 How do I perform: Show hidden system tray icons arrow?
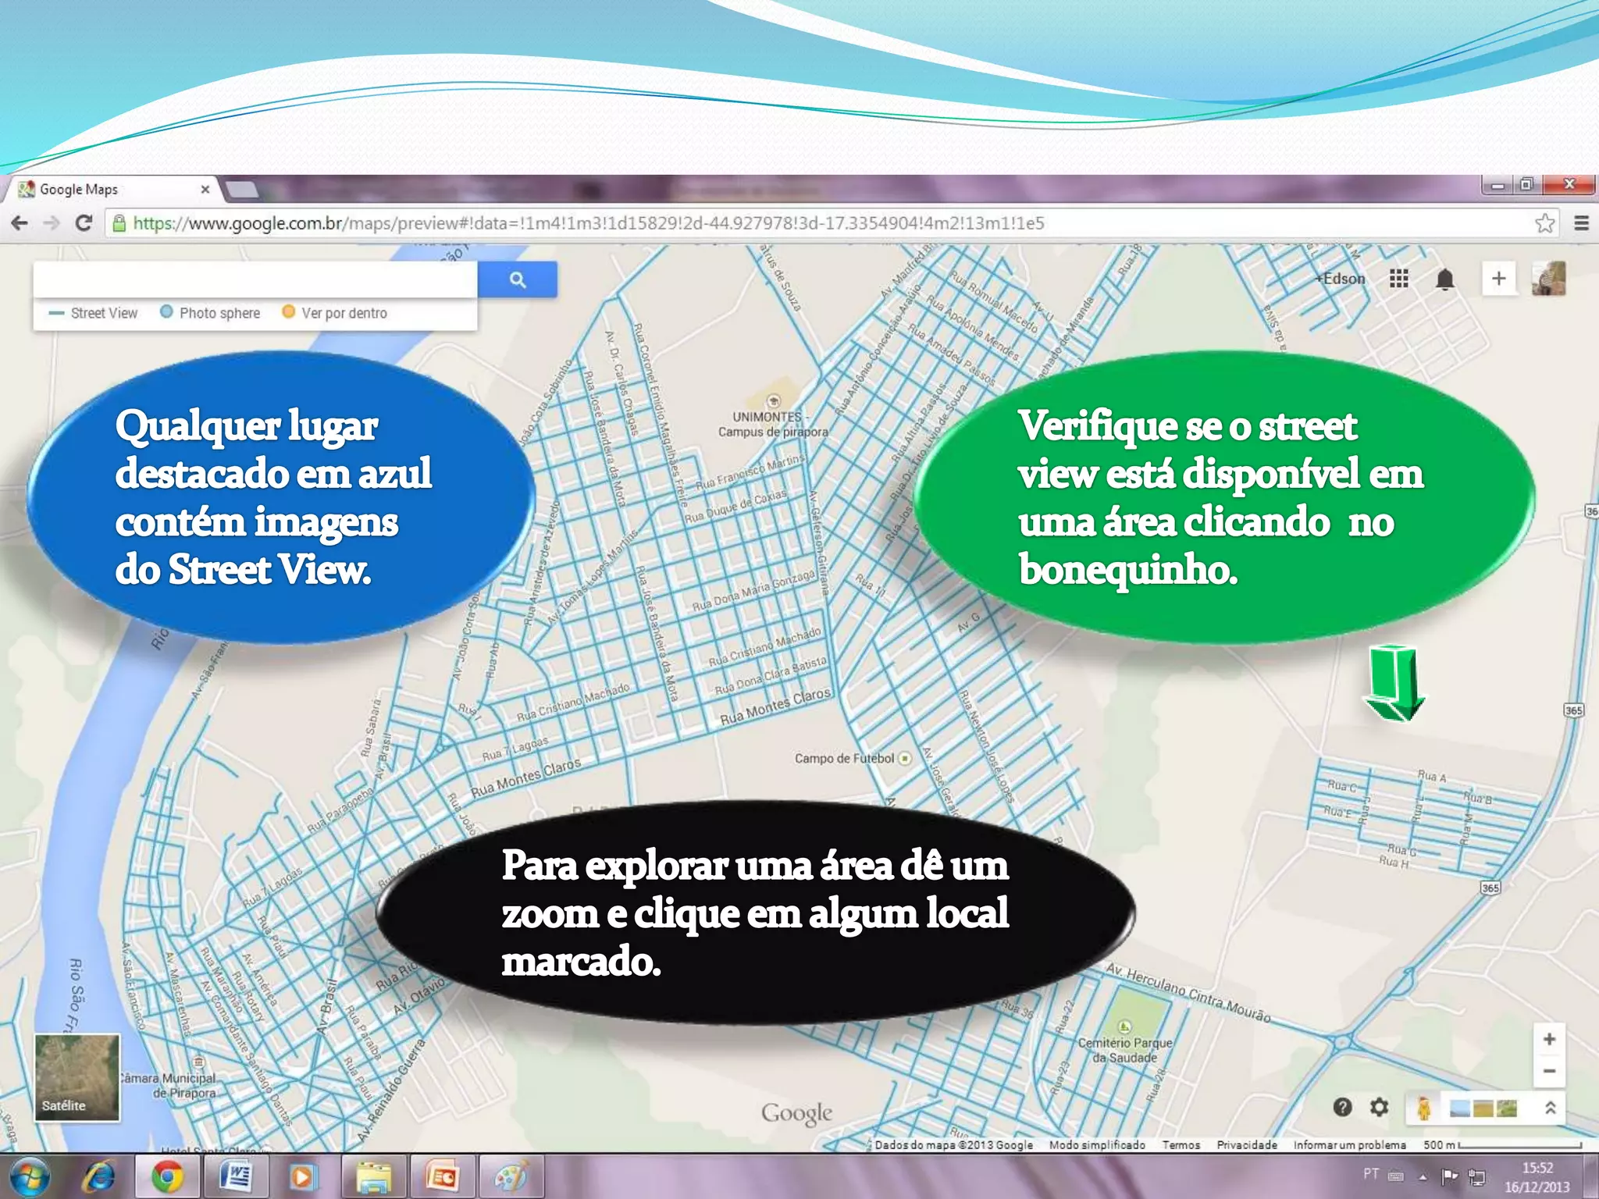coord(1423,1176)
